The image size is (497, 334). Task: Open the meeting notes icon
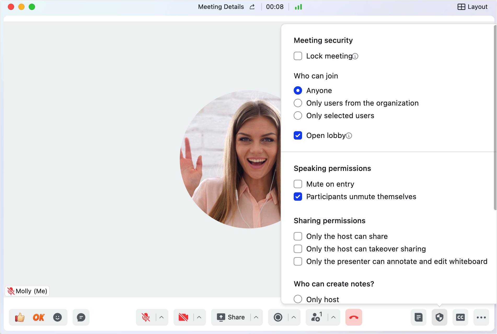(x=419, y=317)
